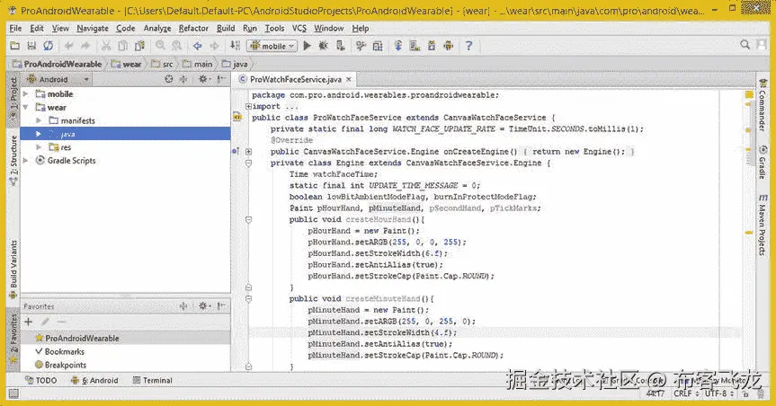Open the Android project view dropdown

pyautogui.click(x=58, y=79)
